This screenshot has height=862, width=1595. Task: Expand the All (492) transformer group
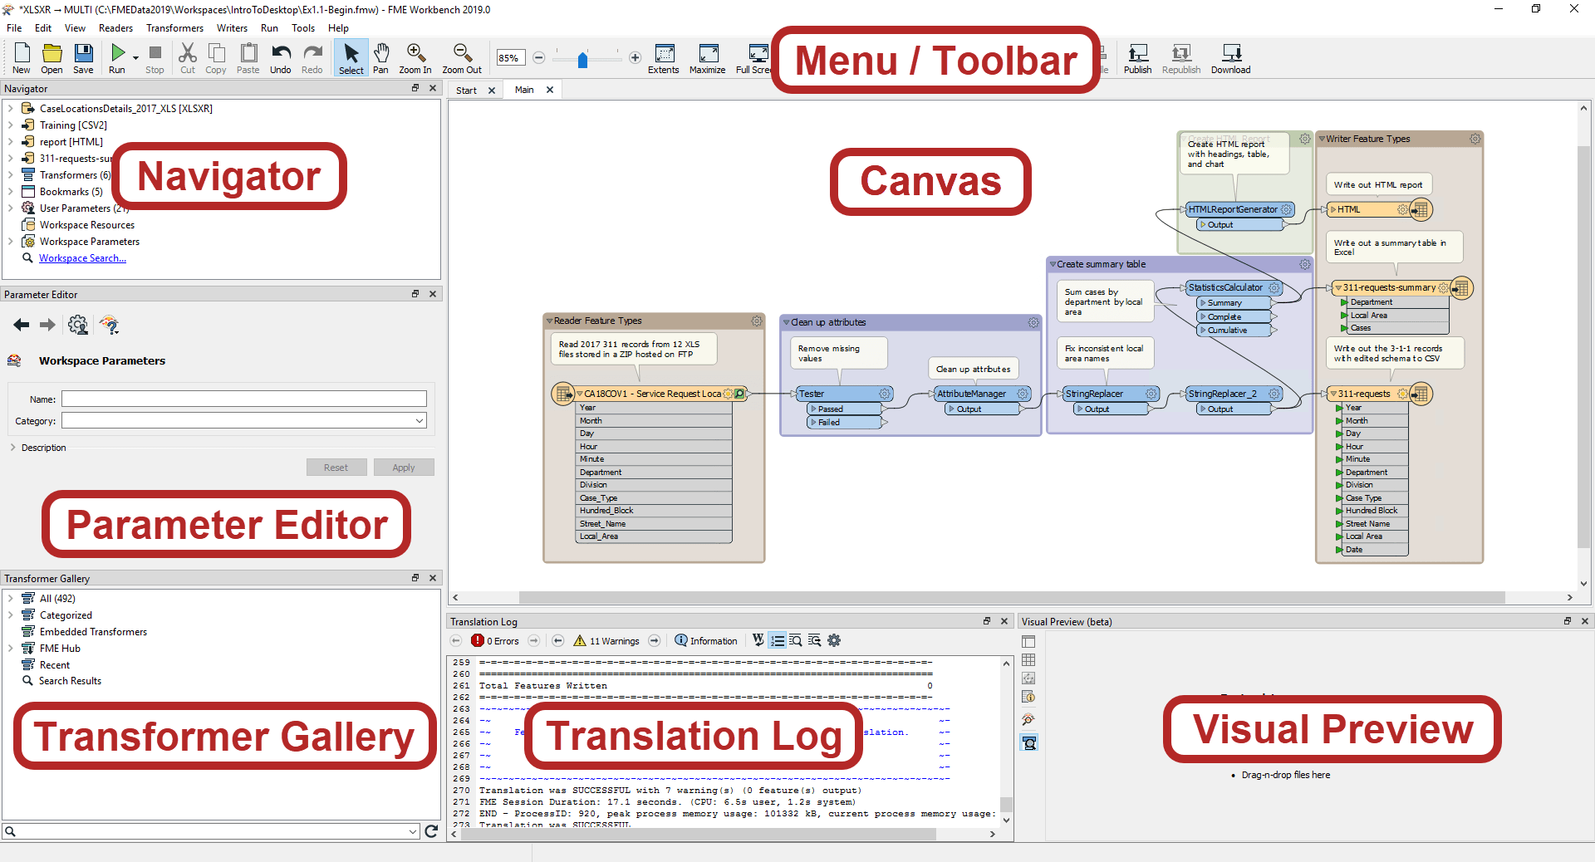click(x=11, y=598)
